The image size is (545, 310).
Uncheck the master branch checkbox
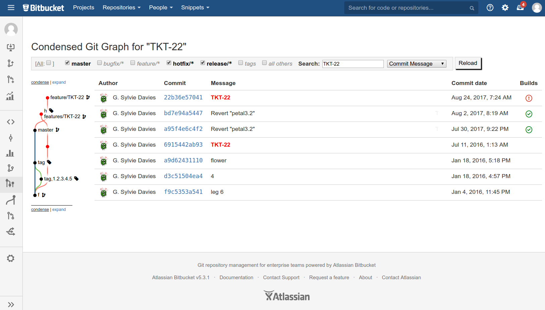[67, 63]
